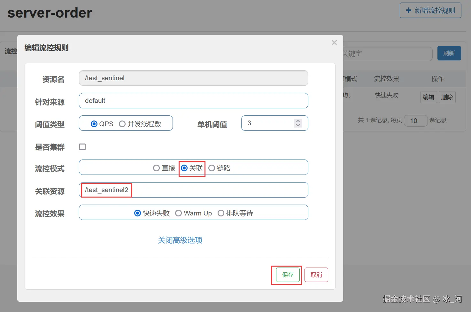Decrease the 单机阈值 with down arrow
This screenshot has height=312, width=471.
tap(298, 125)
